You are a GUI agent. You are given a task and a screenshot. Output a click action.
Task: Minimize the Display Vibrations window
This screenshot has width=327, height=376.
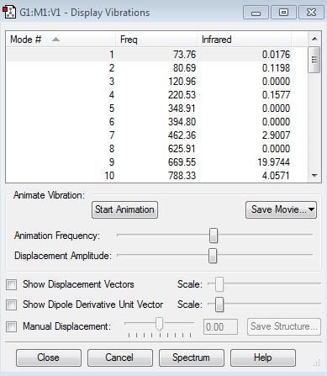tap(256, 13)
